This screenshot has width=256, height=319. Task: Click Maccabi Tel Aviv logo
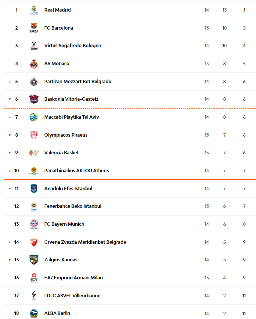[34, 117]
